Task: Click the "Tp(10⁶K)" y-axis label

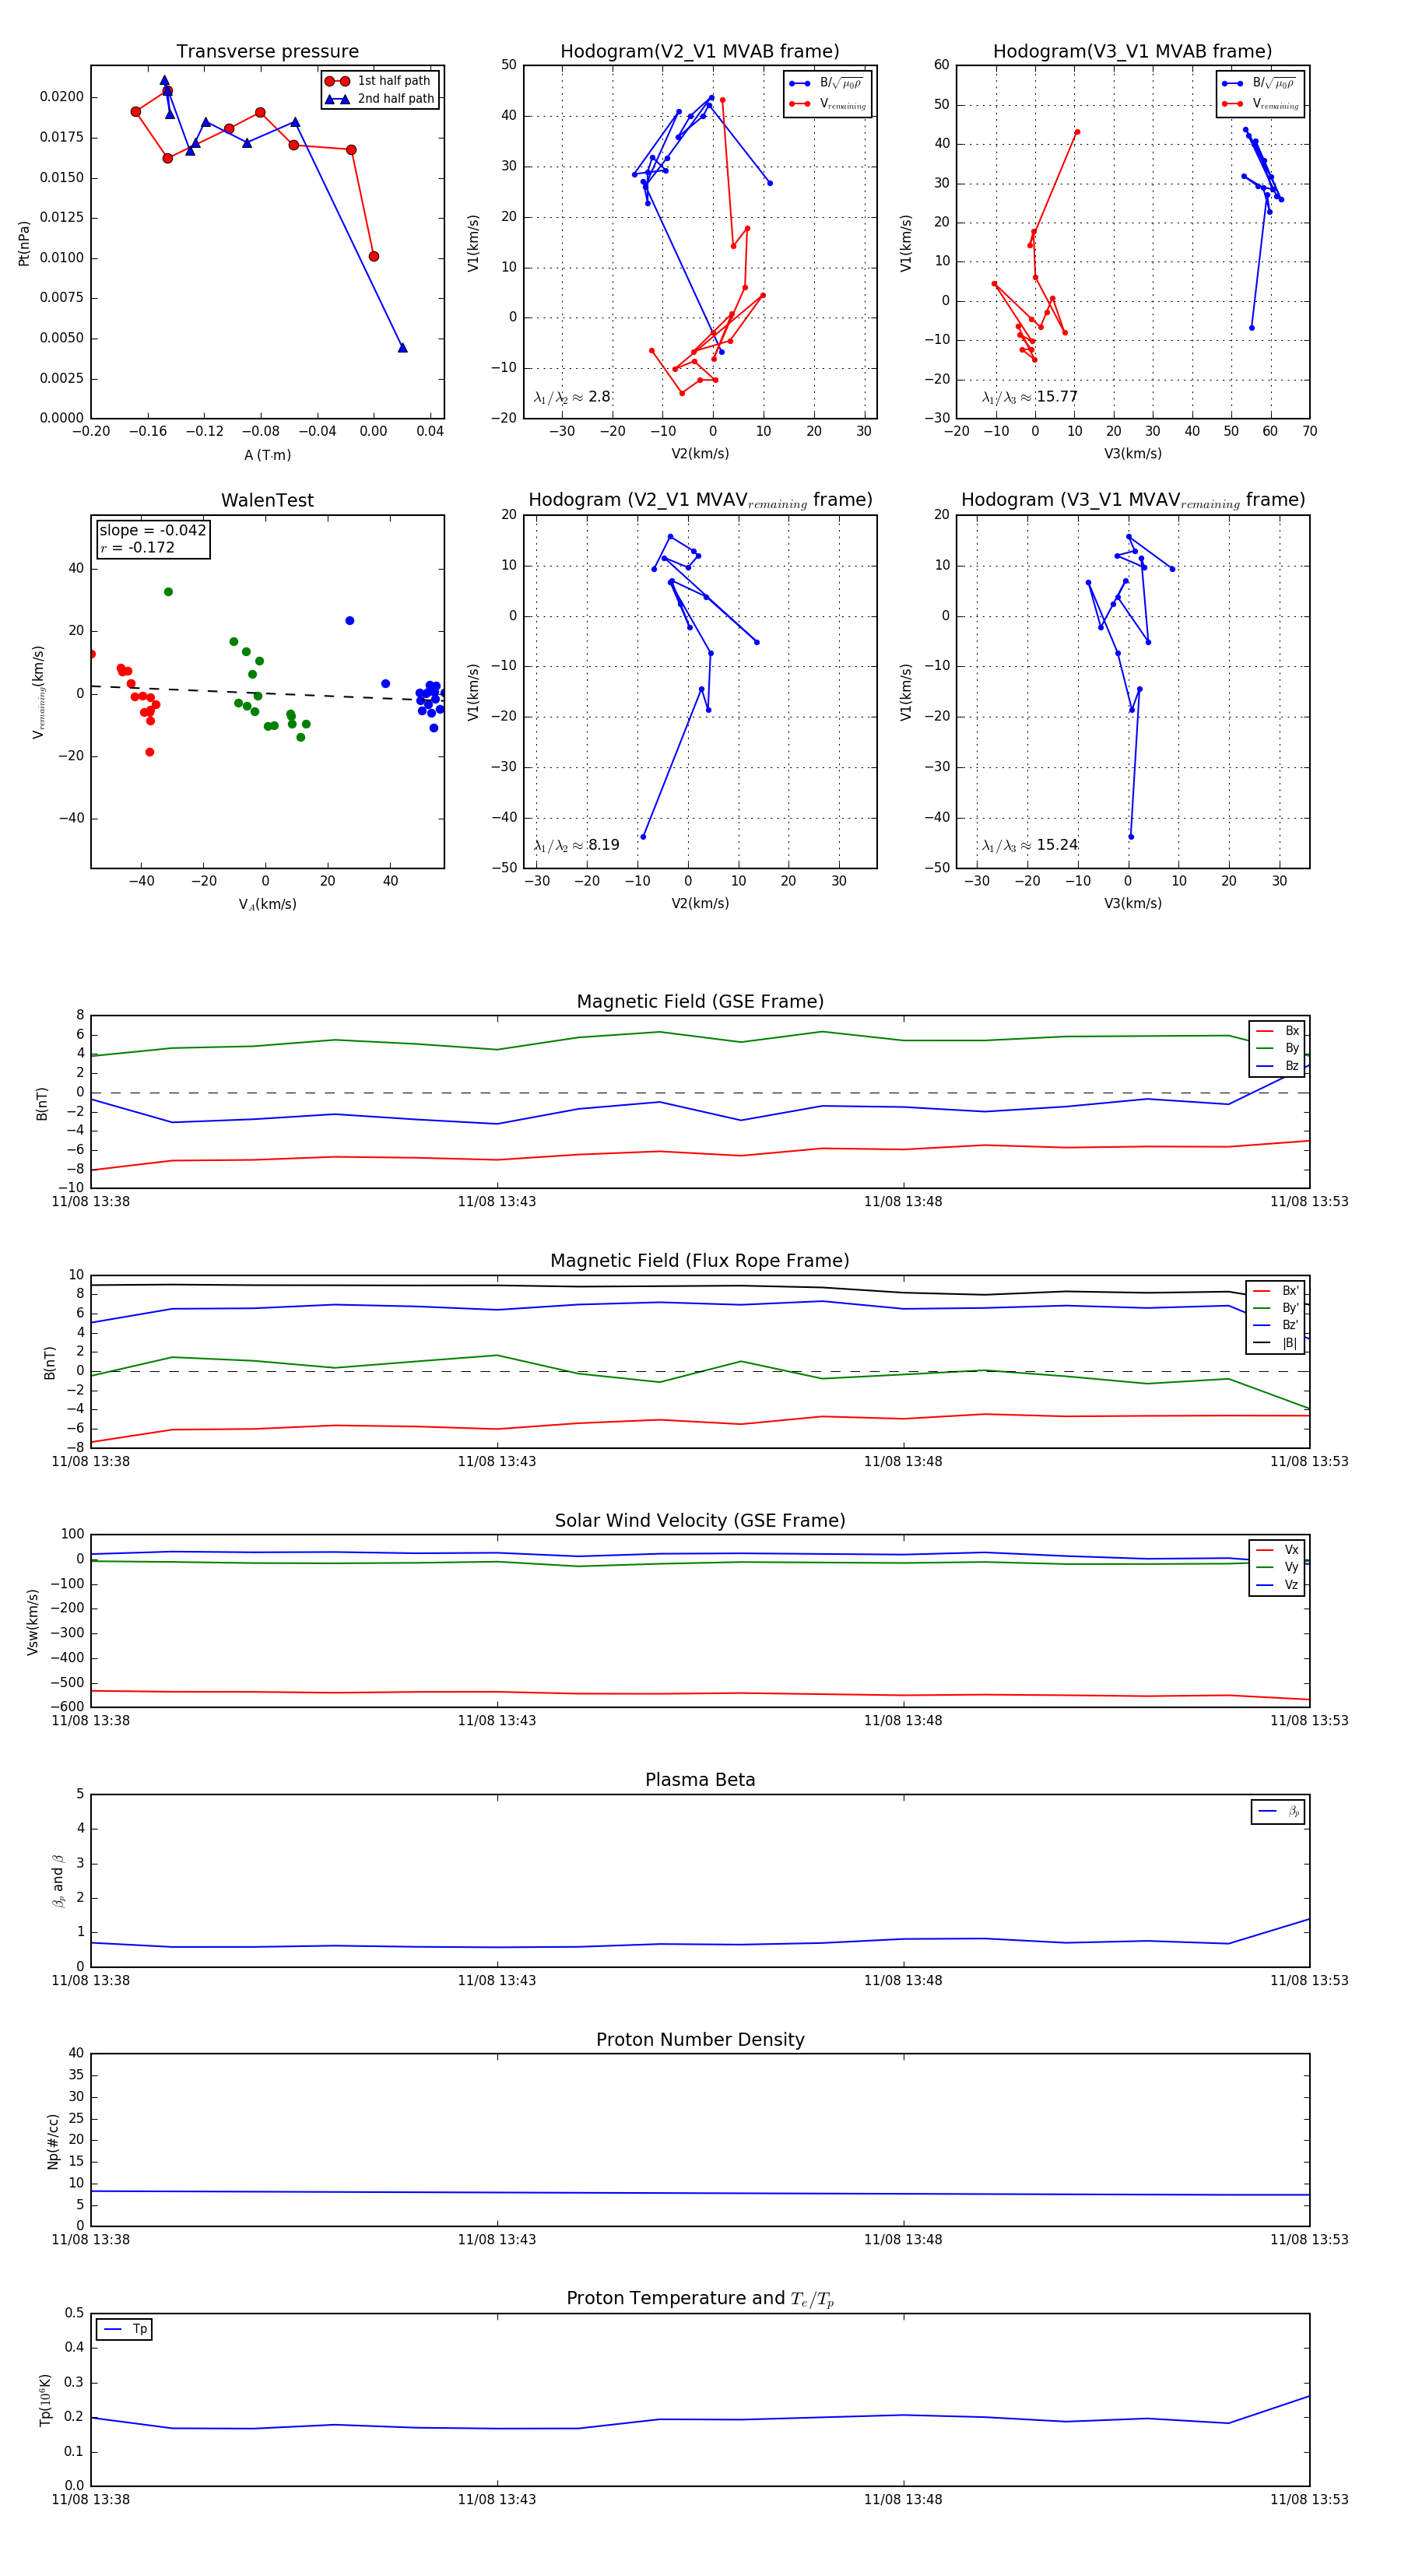Action: [45, 2400]
